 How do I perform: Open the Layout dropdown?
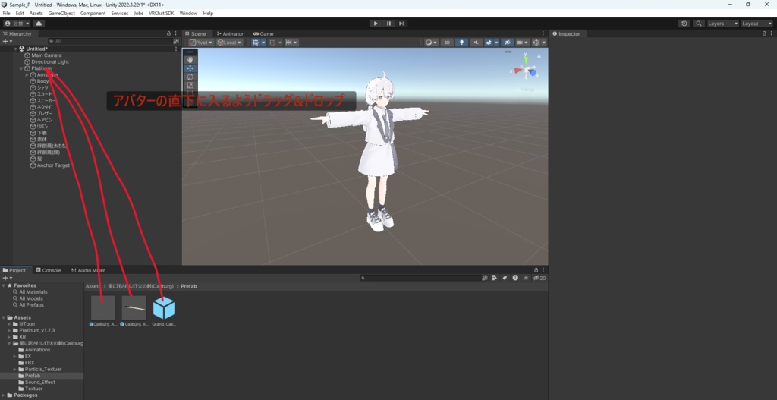[x=757, y=24]
